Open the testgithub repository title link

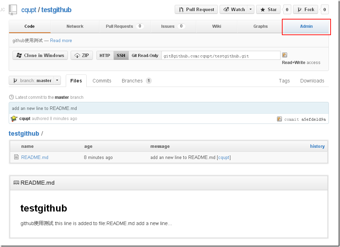(x=56, y=10)
